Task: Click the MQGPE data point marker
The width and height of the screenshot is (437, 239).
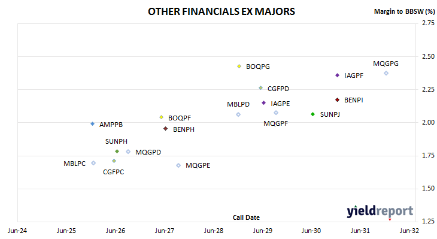Action: (178, 166)
